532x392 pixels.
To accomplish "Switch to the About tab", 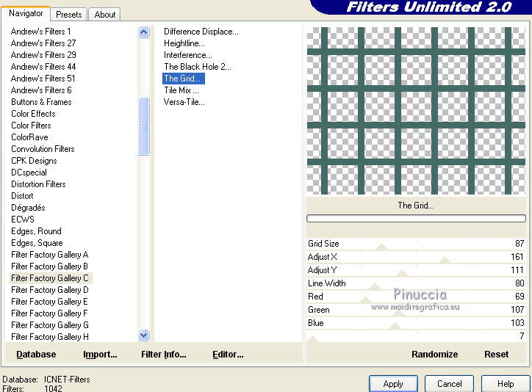I will point(105,15).
